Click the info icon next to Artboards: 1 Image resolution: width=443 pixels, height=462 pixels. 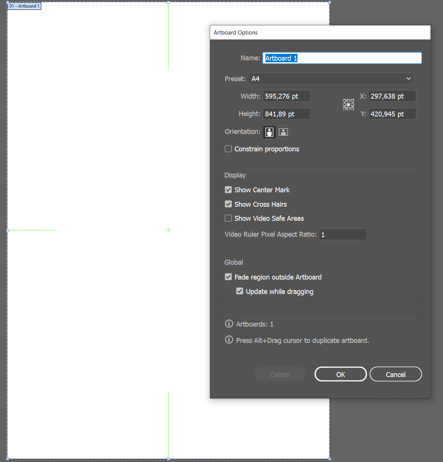(x=229, y=324)
